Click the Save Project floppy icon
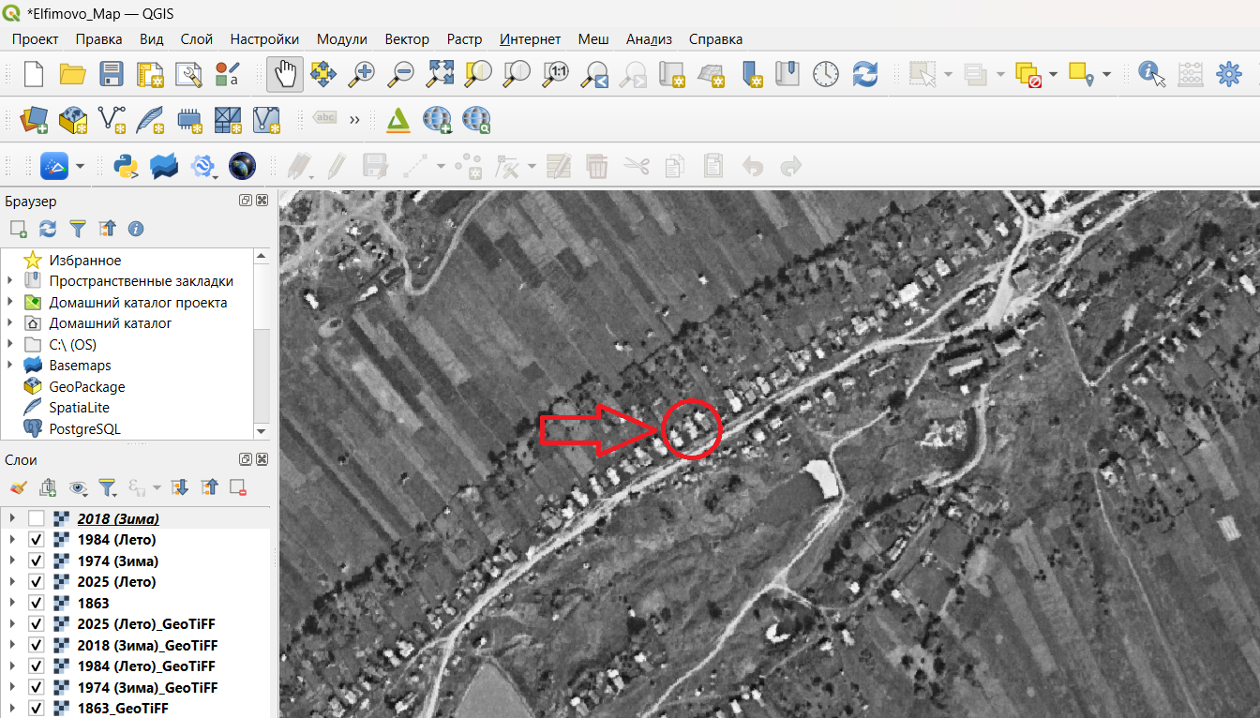 112,74
